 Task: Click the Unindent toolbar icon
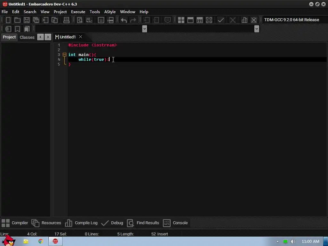coord(156,20)
